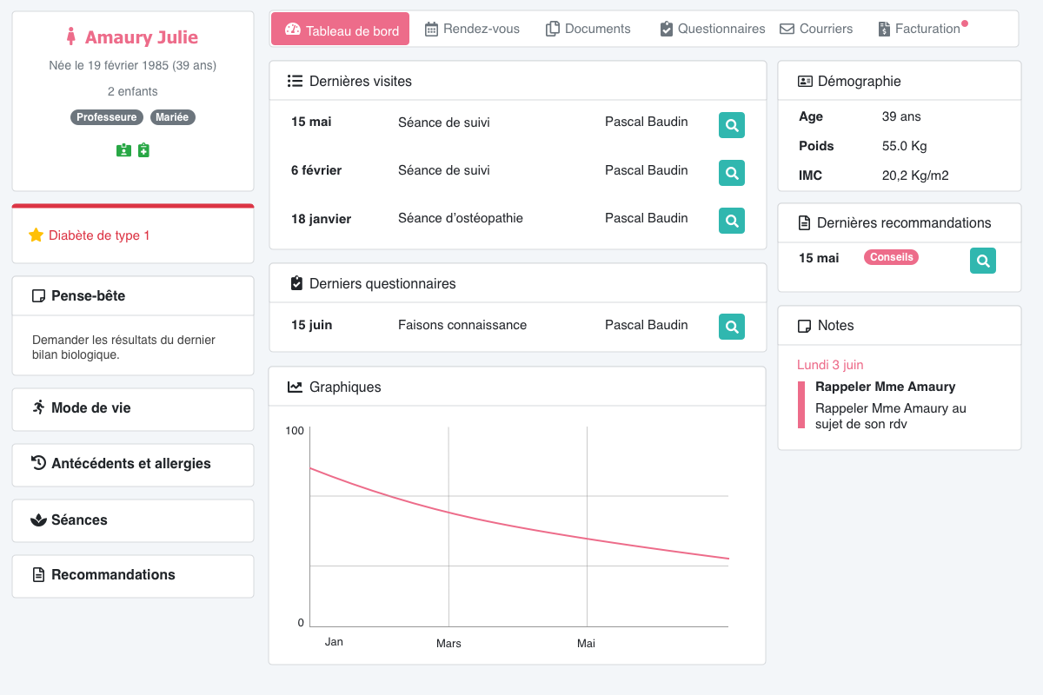Select the Questionnaires tab

[713, 29]
